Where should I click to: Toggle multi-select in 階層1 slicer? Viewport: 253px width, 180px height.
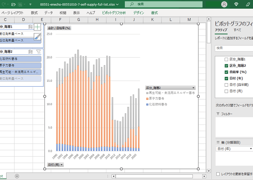30,27
